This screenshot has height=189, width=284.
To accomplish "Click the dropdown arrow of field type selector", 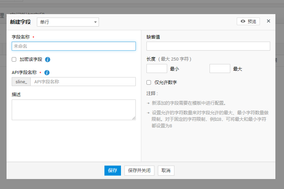I will point(95,22).
